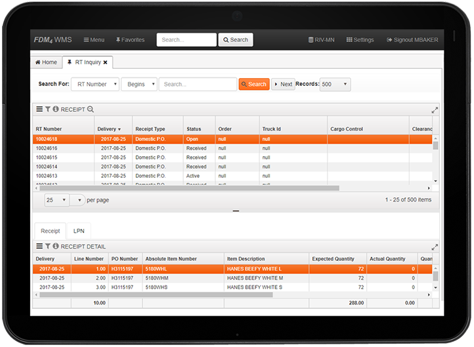Maximize the Receipt grid panel
The image size is (474, 347).
pos(434,110)
